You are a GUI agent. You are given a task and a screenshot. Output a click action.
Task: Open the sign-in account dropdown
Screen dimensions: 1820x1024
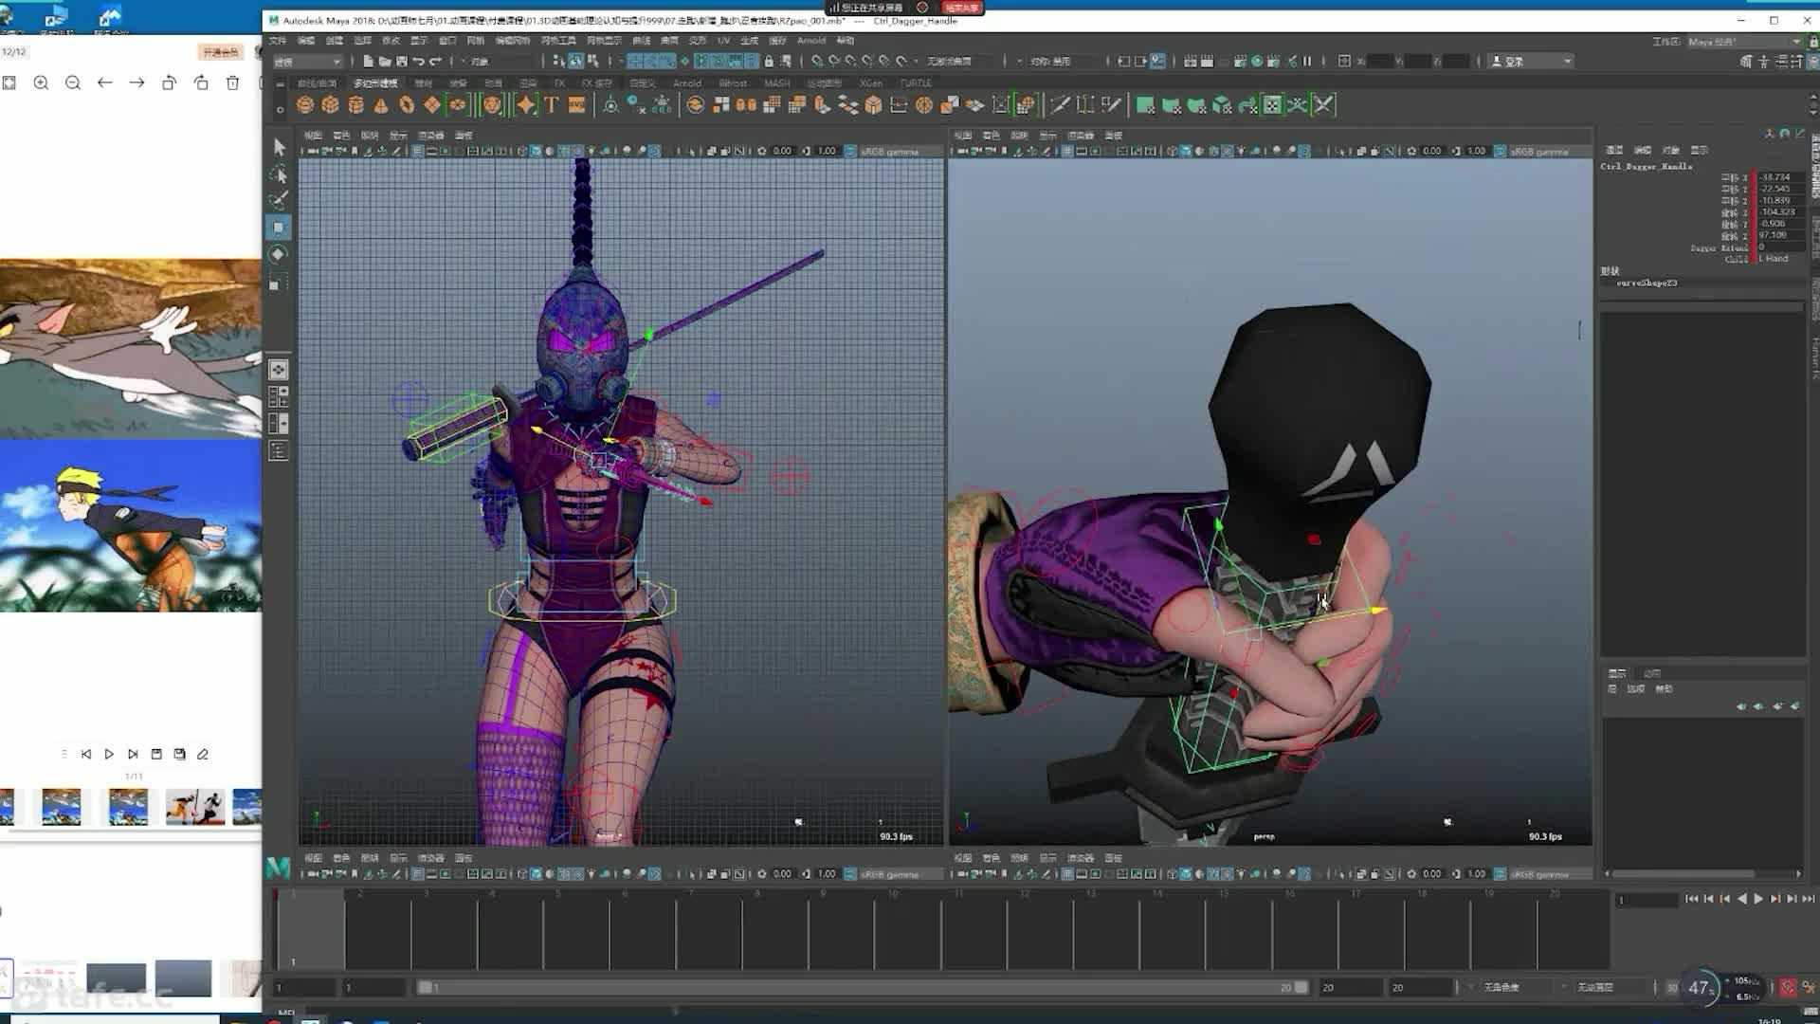(x=1531, y=62)
